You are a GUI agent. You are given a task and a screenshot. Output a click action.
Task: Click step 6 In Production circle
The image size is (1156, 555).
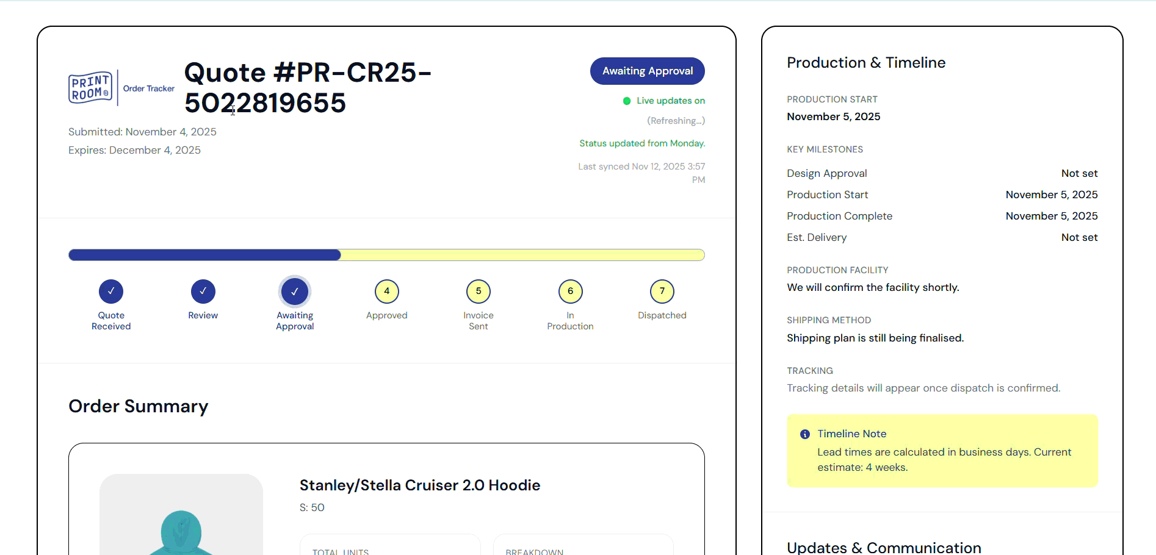(x=571, y=292)
